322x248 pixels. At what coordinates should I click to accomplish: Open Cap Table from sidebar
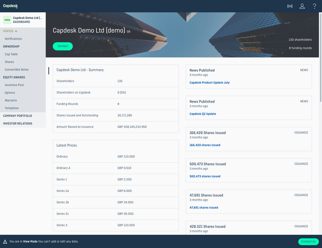click(x=12, y=54)
